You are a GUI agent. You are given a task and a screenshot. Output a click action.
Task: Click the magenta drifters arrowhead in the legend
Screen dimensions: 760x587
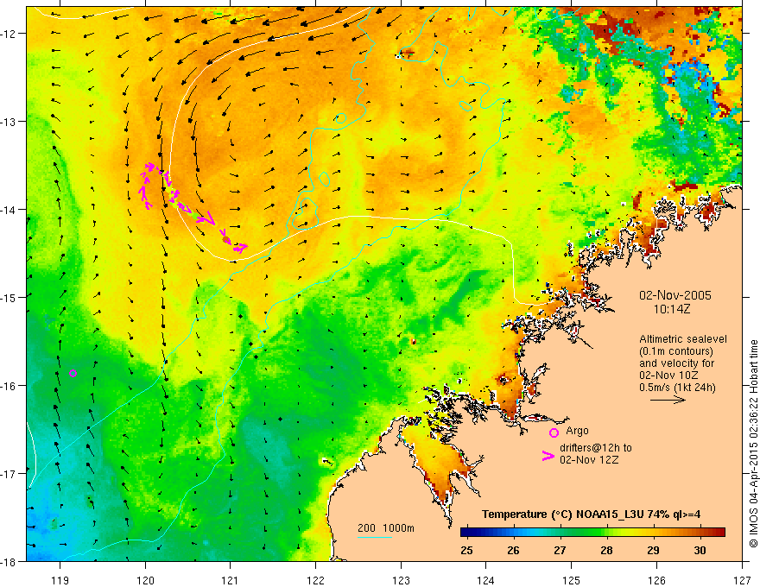[548, 456]
